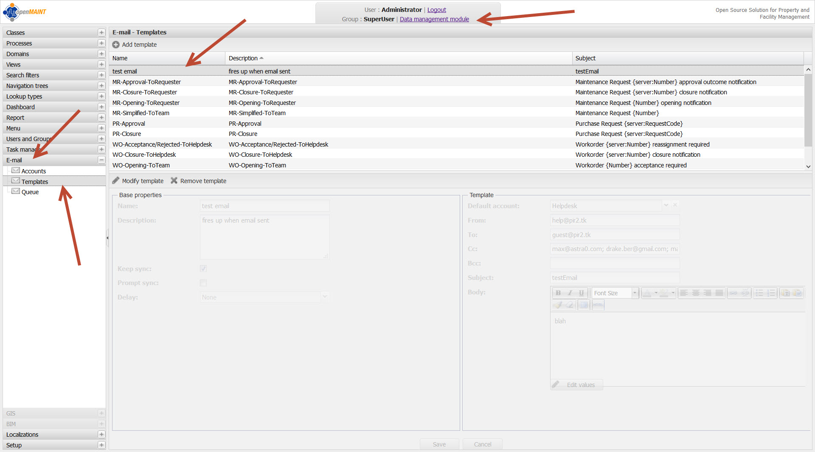Open the Default account dropdown arrow
Screen dimensions: 815x452
coord(666,206)
